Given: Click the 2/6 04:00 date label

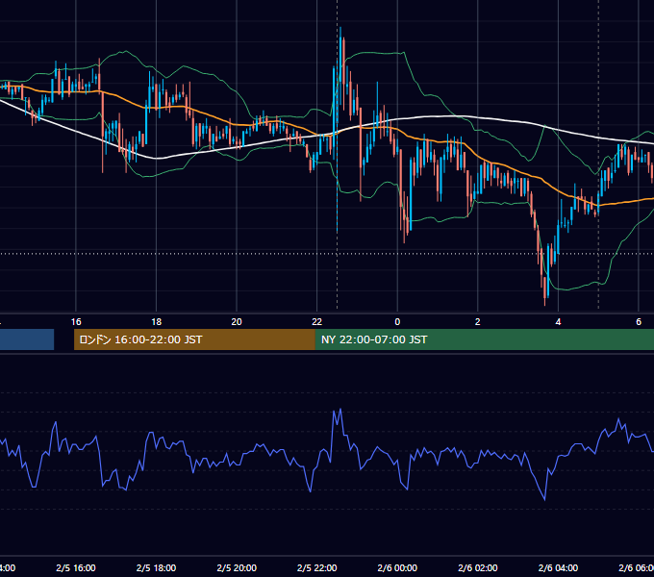Looking at the screenshot, I should (558, 567).
